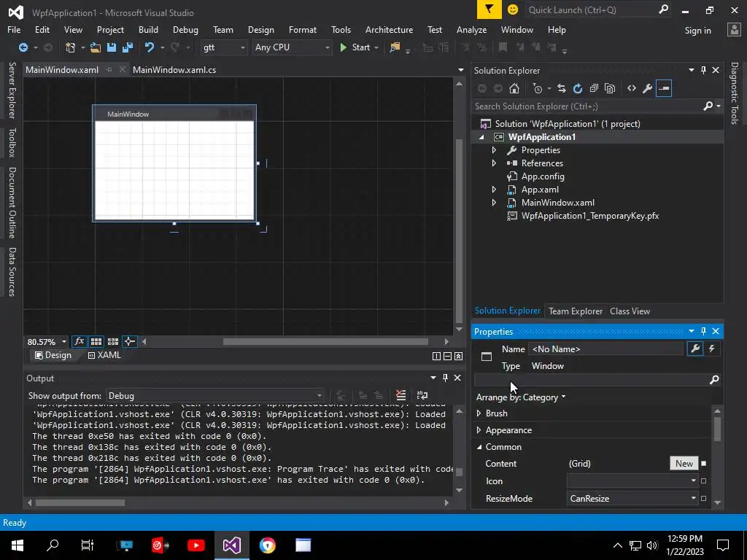The image size is (747, 560).
Task: Click the horizontal split pane icon
Action: click(x=447, y=356)
